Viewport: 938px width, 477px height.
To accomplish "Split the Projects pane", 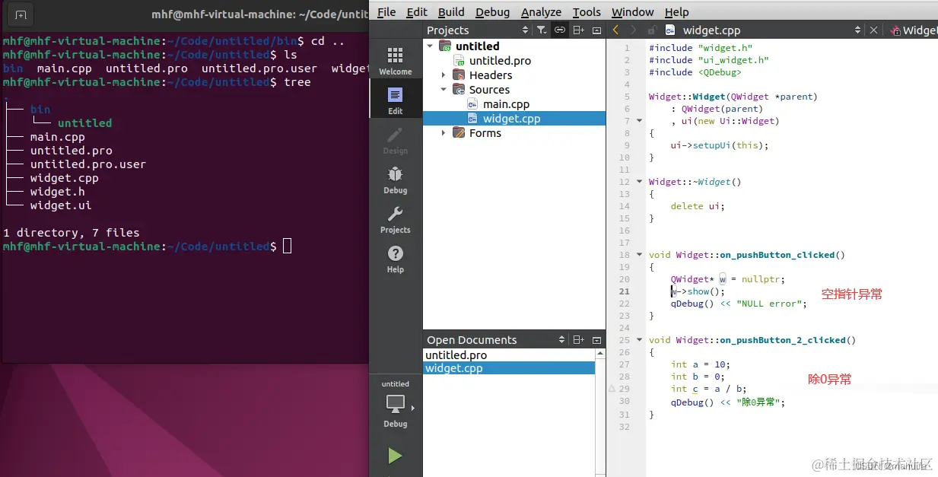I will pyautogui.click(x=579, y=30).
